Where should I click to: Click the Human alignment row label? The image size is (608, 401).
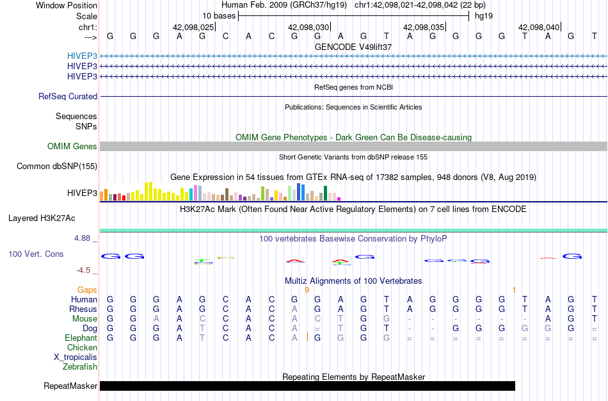point(84,299)
